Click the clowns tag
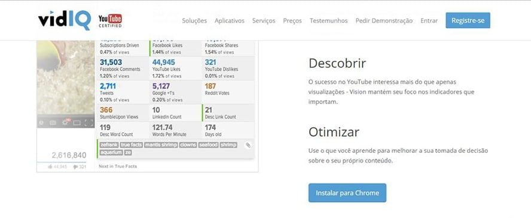The image size is (531, 218). (x=188, y=145)
